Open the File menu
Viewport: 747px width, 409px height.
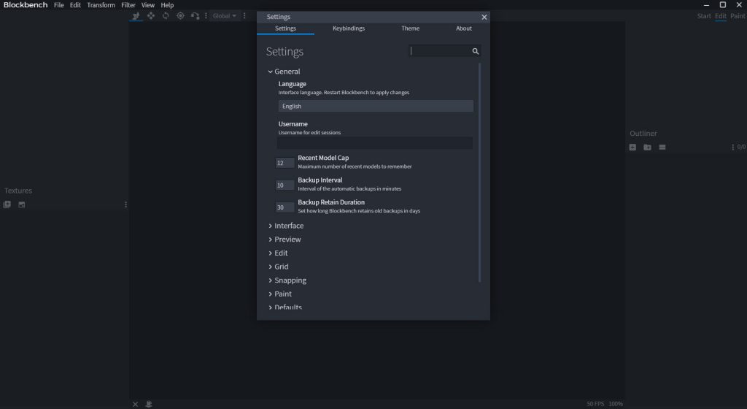[58, 5]
